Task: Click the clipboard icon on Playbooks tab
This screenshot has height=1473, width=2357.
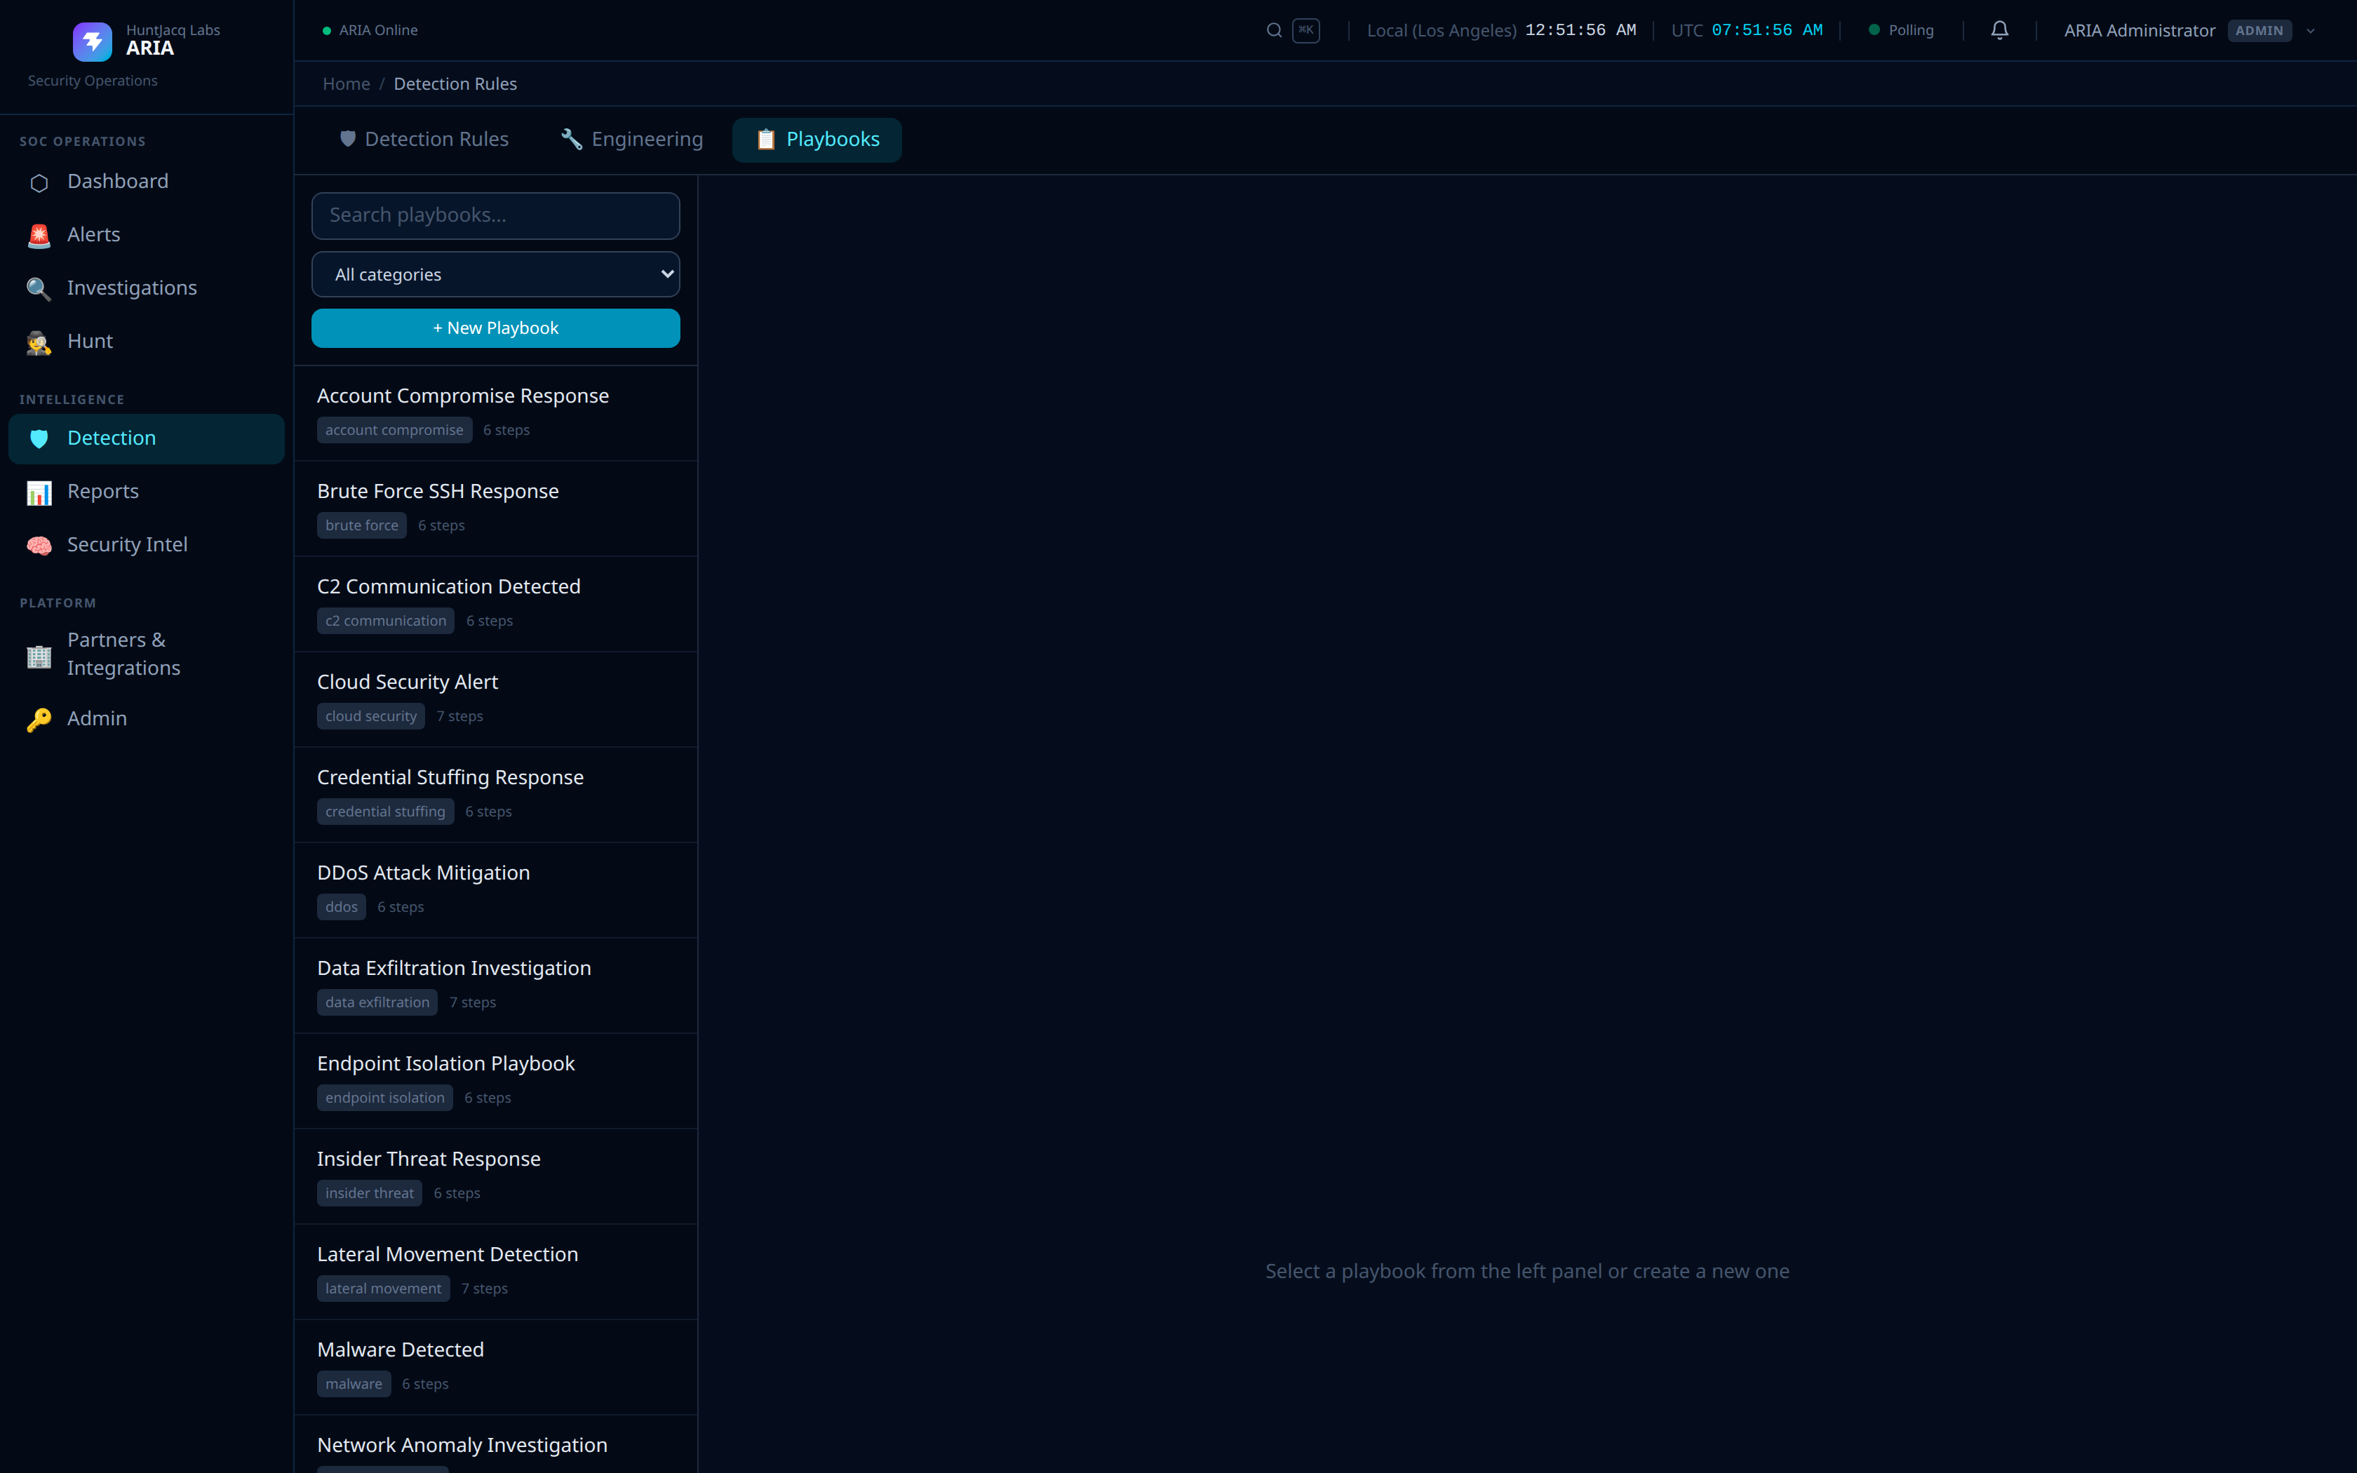Action: pyautogui.click(x=767, y=140)
